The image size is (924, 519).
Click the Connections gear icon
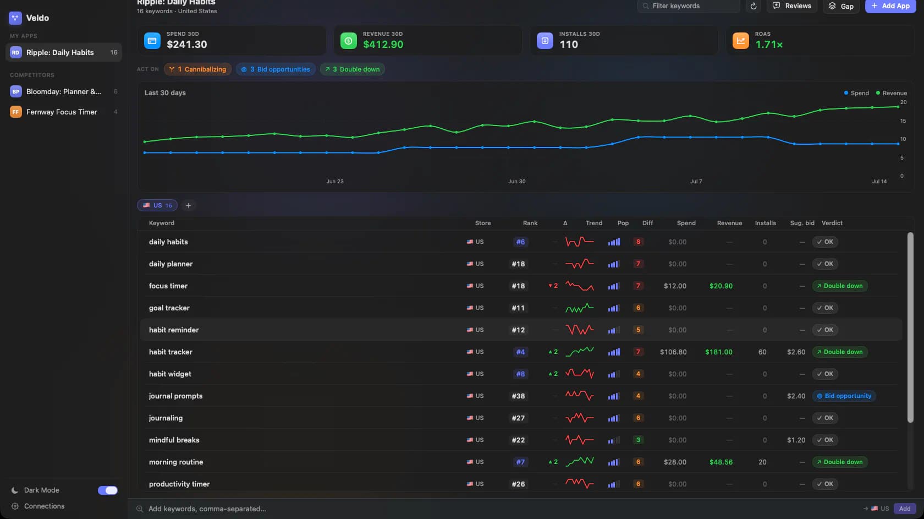[15, 506]
